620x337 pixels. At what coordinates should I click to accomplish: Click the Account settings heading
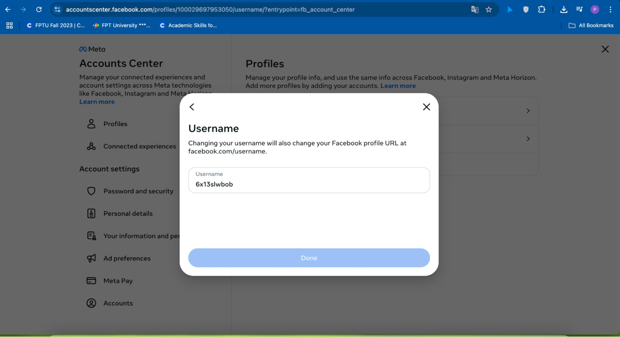[x=109, y=169]
